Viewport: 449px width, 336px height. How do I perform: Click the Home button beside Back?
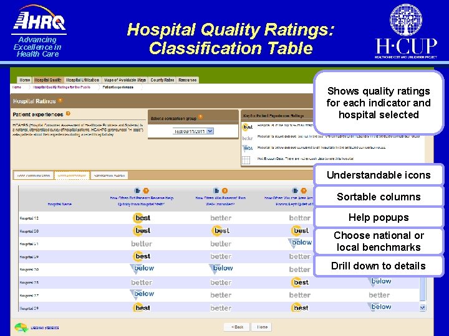click(262, 327)
